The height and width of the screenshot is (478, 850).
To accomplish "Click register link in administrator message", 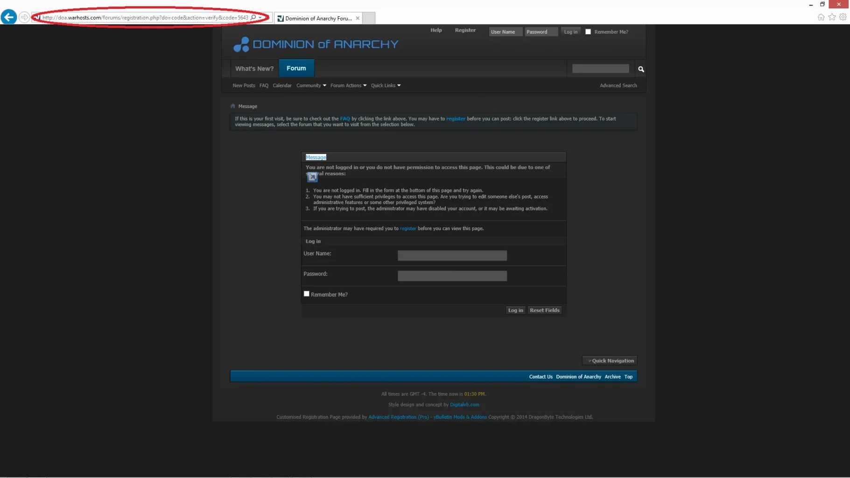I will pos(408,228).
